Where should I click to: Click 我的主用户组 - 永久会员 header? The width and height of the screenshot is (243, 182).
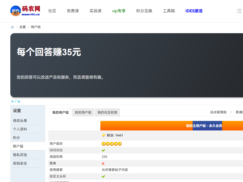tap(204, 126)
